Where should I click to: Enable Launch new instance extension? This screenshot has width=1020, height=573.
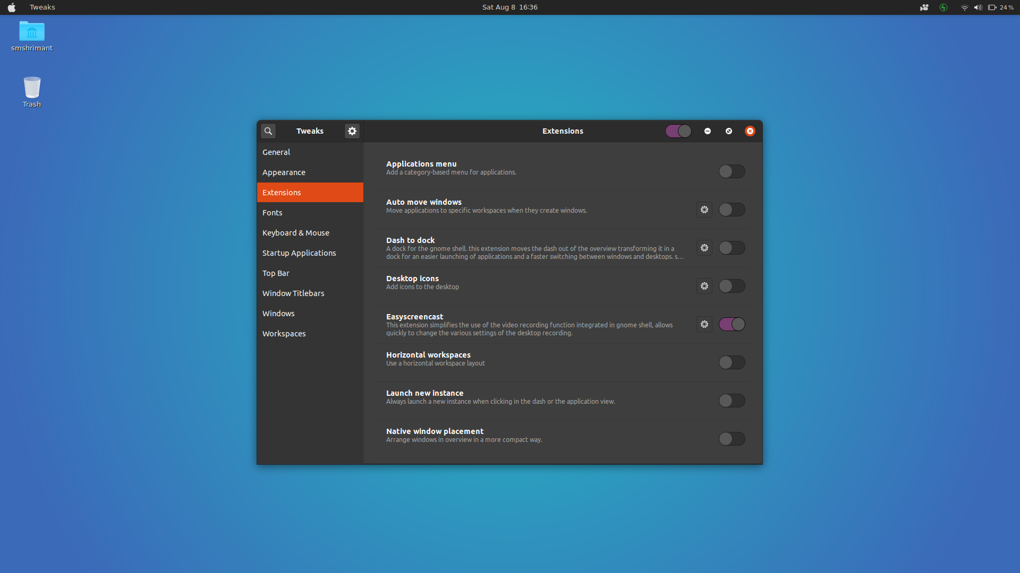pos(732,401)
